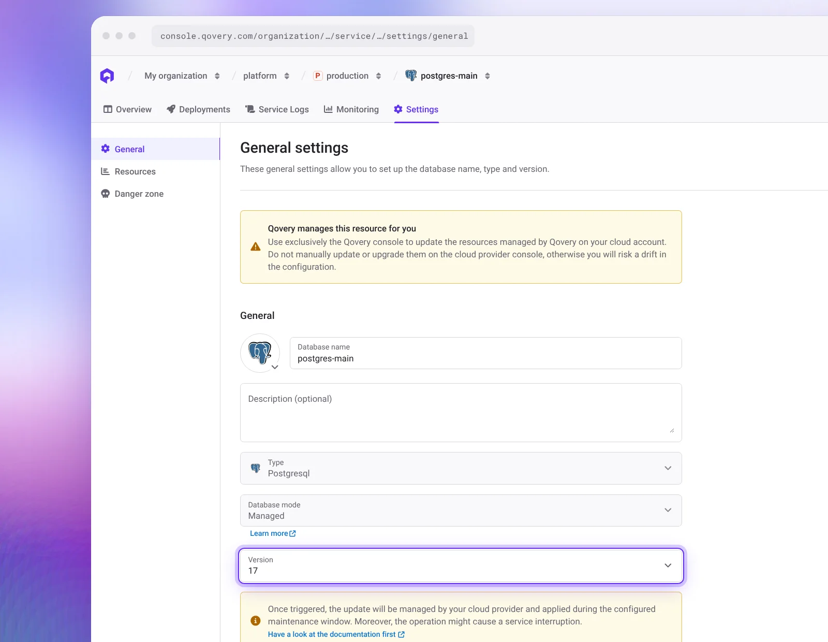This screenshot has height=642, width=828.
Task: Open the Type Postgresql dropdown
Action: pyautogui.click(x=461, y=469)
